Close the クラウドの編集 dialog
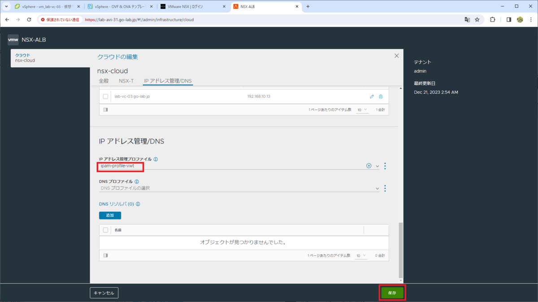538x302 pixels. tap(396, 56)
